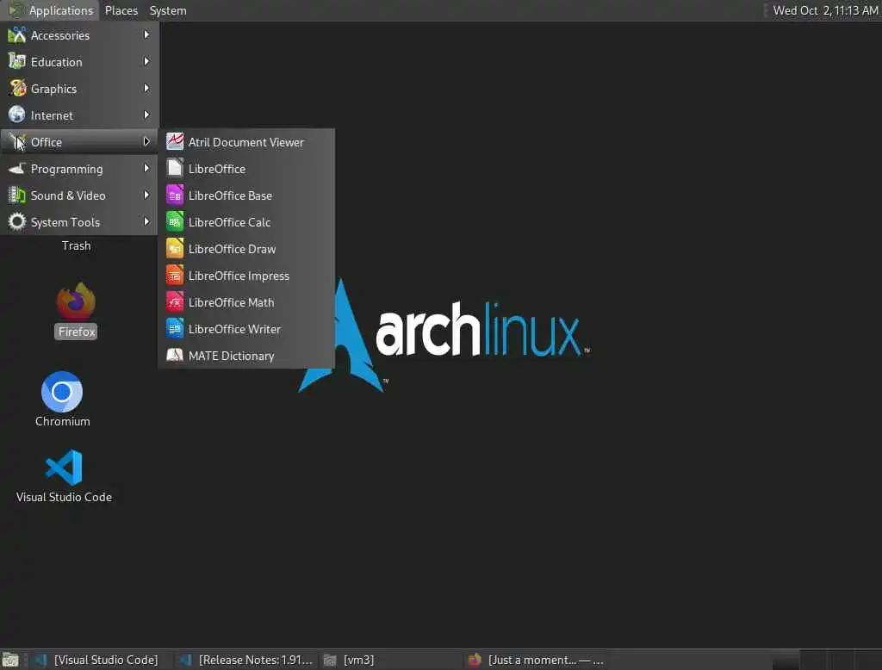The image size is (882, 670).
Task: Click the Graphics palette icon
Action: [x=17, y=89]
